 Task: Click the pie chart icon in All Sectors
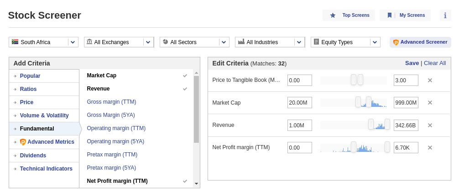coord(165,42)
